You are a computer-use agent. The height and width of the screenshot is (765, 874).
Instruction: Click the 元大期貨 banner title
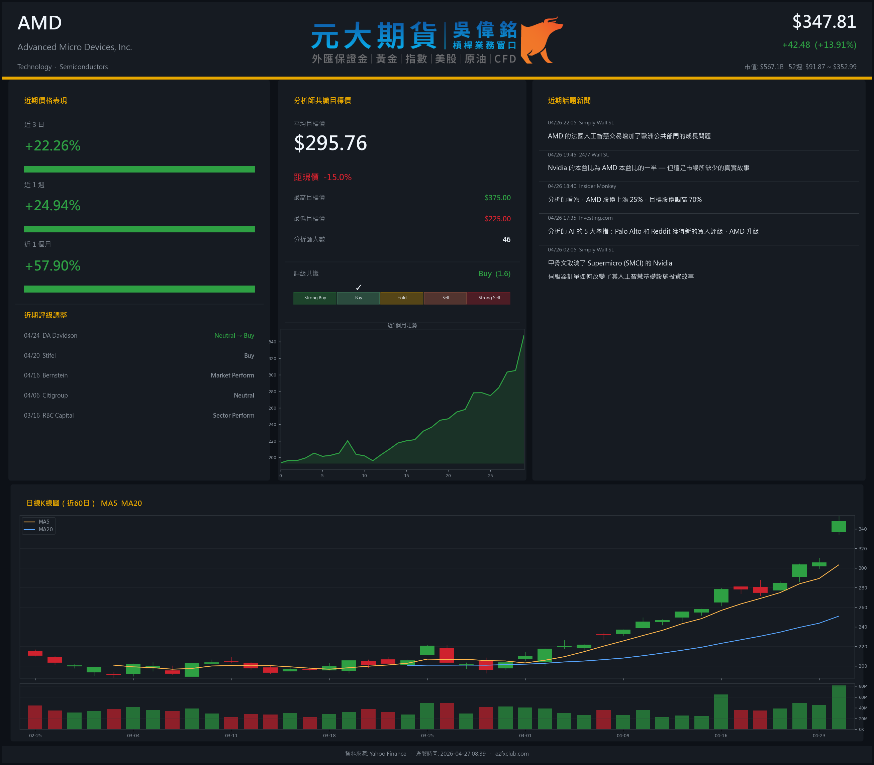pyautogui.click(x=374, y=36)
